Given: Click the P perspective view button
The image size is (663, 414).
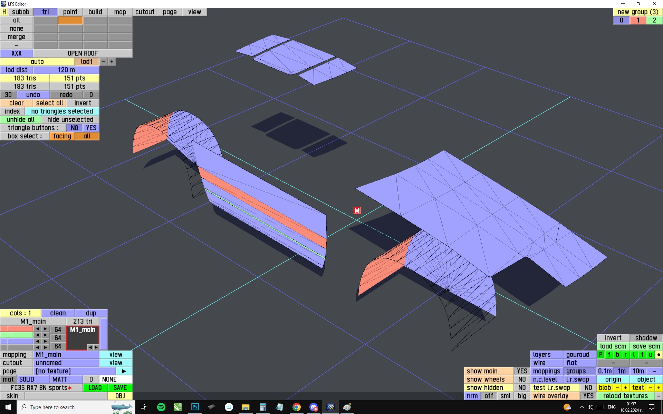Looking at the screenshot, I should tap(601, 355).
